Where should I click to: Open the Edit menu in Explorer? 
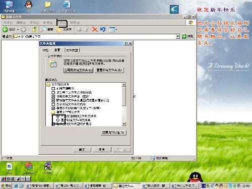[x=21, y=22]
